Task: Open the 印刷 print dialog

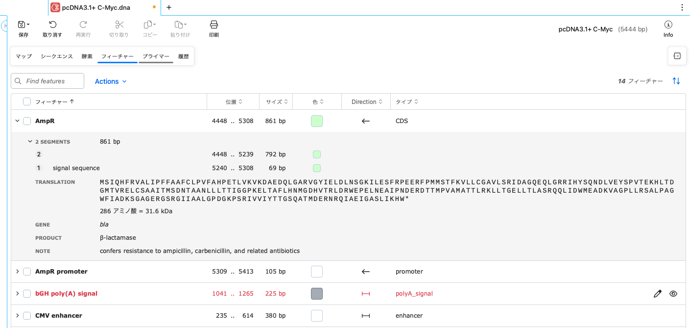Action: (x=214, y=25)
